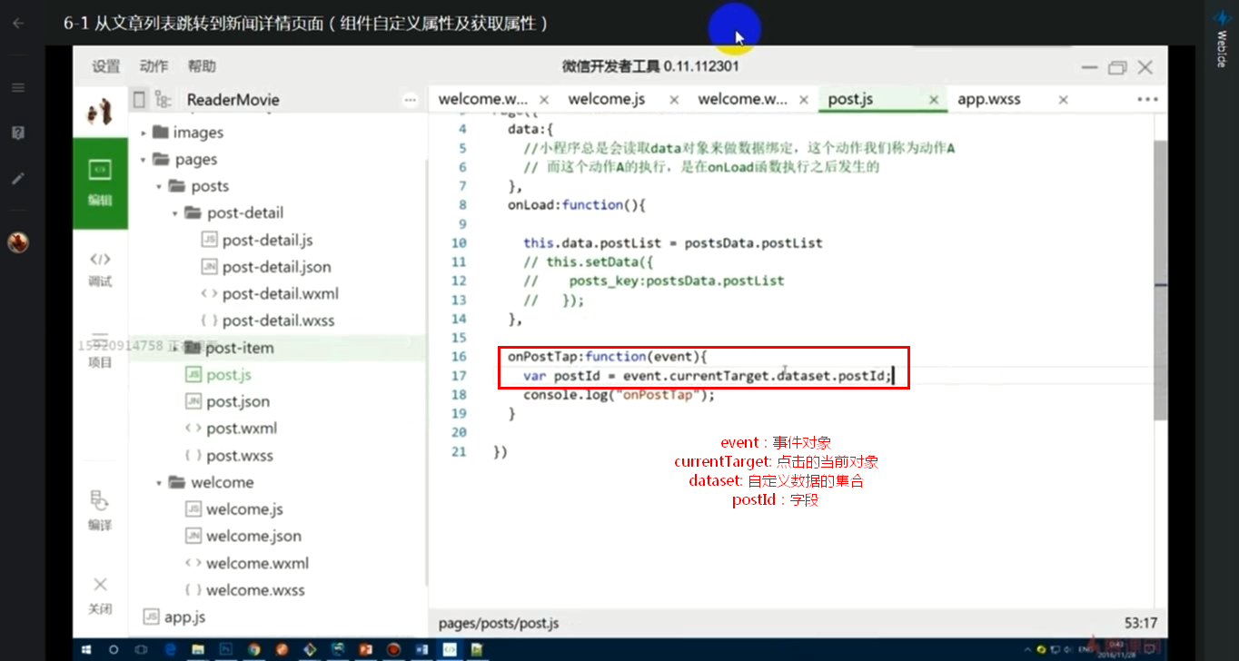Switch to the 调试 (debug) panel

point(100,270)
